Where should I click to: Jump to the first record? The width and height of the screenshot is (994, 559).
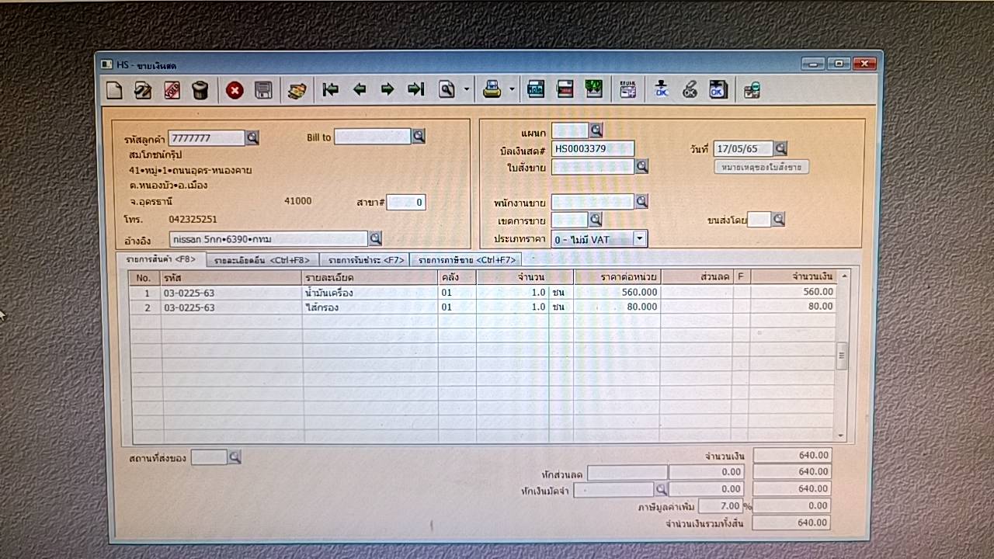point(331,90)
